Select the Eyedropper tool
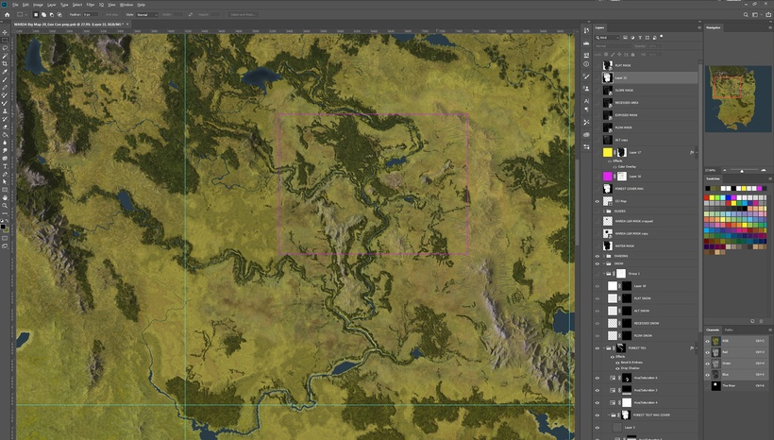774x440 pixels. (x=5, y=72)
